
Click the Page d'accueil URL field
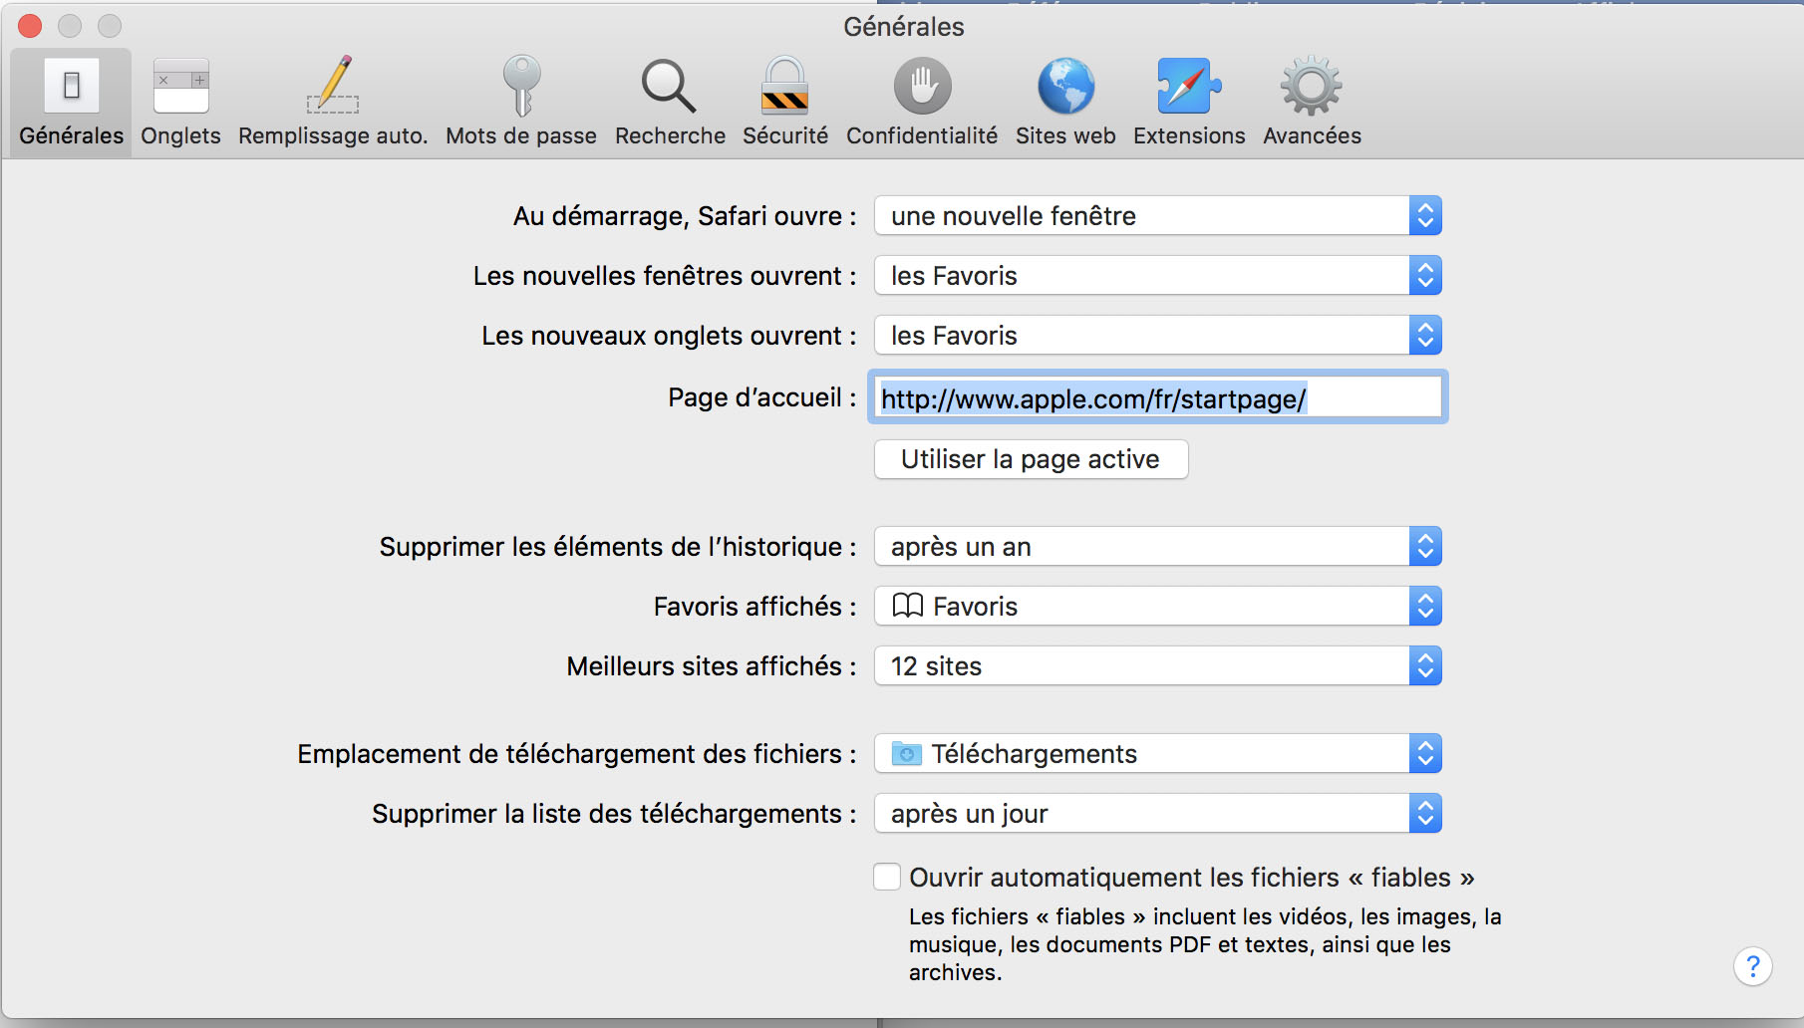point(1158,398)
